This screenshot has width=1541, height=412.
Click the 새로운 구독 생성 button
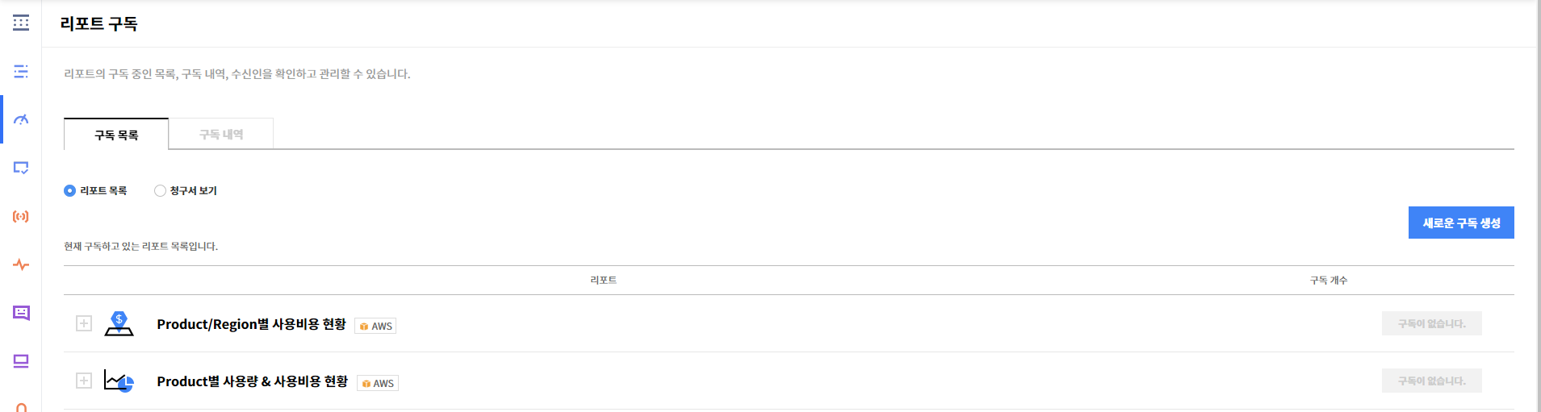click(x=1461, y=223)
